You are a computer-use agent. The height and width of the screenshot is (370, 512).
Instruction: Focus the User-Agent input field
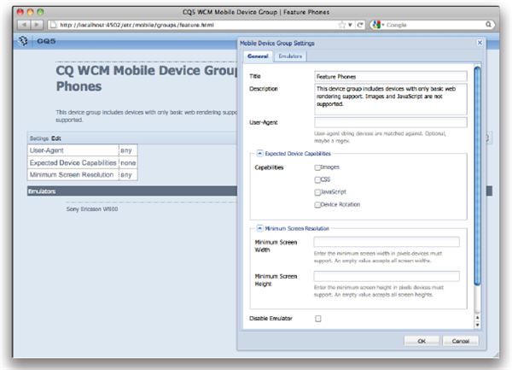coord(391,122)
